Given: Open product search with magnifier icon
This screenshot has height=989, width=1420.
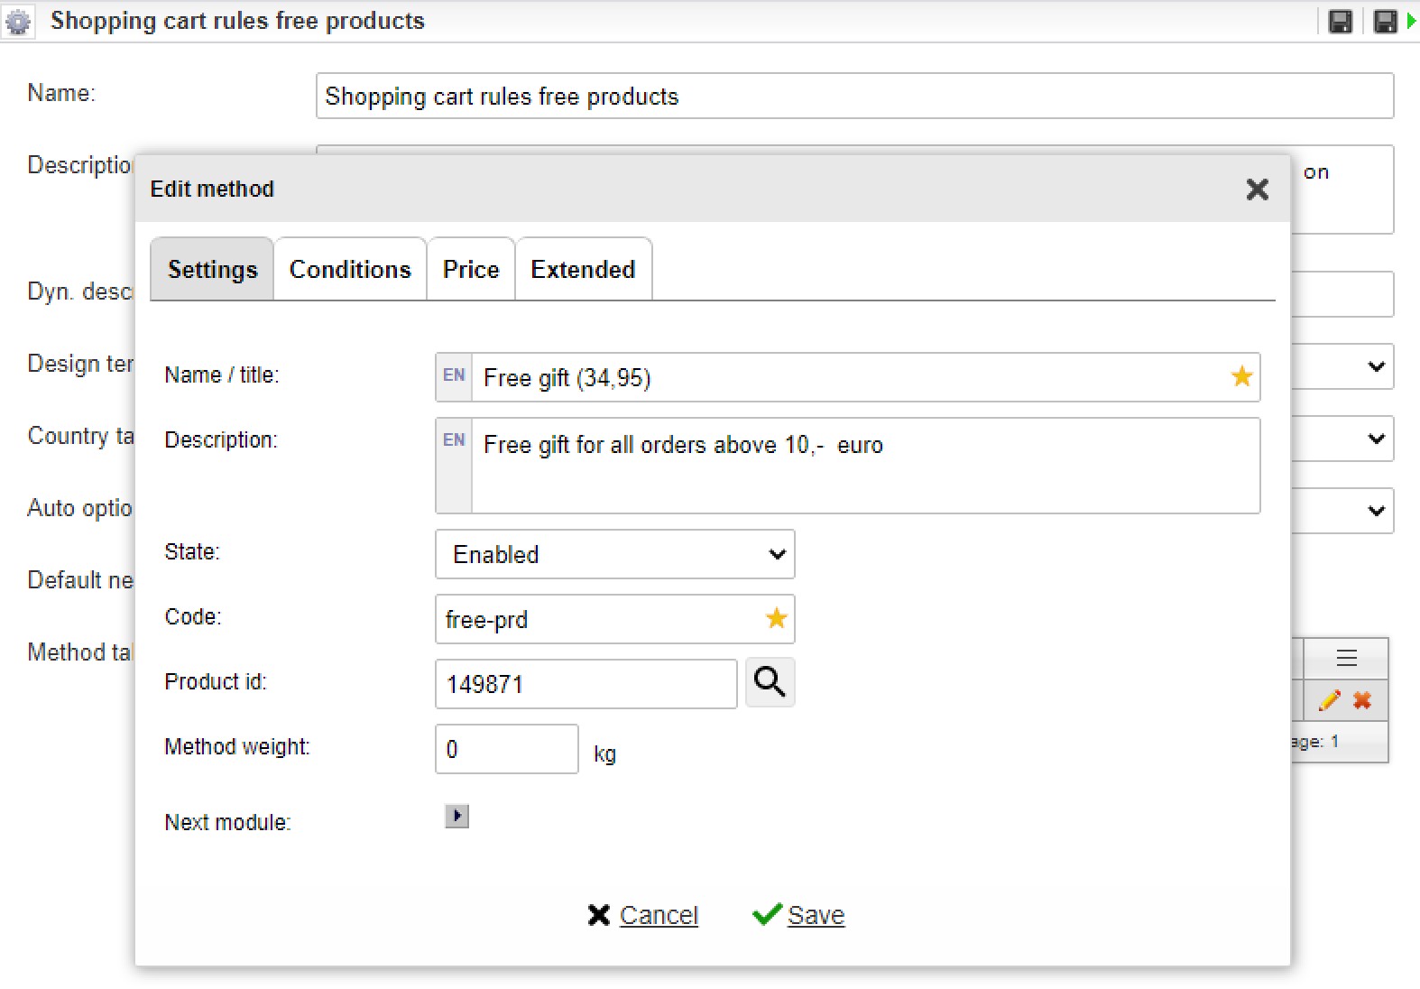Looking at the screenshot, I should [x=770, y=682].
